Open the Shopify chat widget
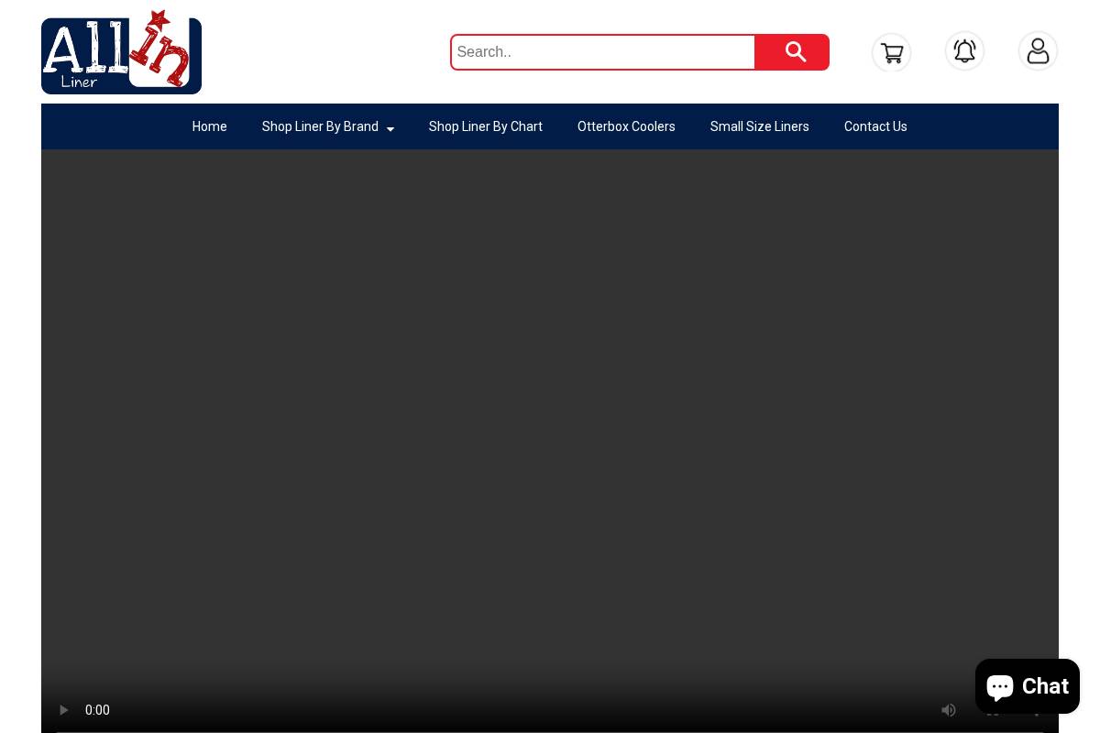The width and height of the screenshot is (1100, 733). click(1027, 686)
